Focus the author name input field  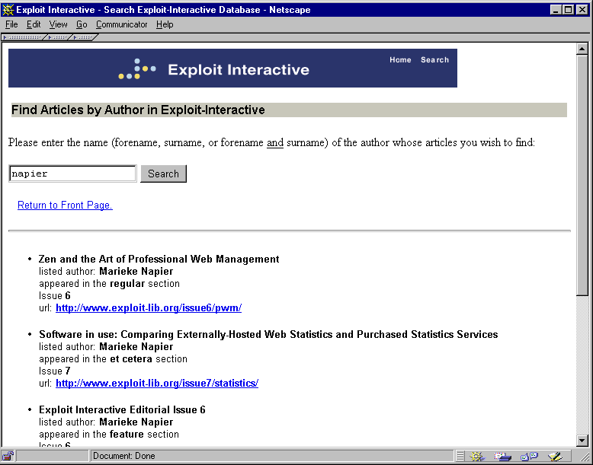pyautogui.click(x=72, y=174)
